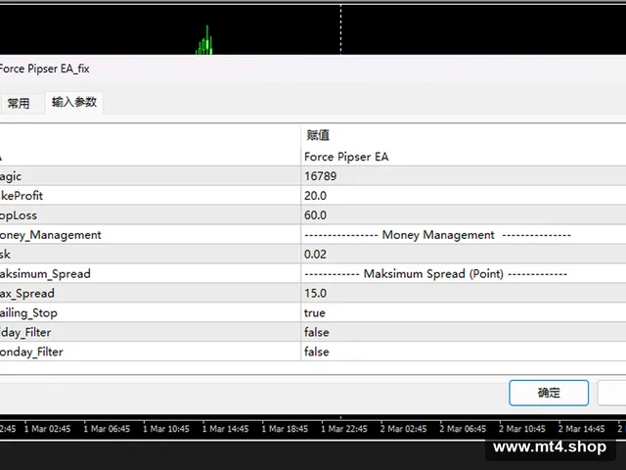This screenshot has height=470, width=626.
Task: Select the Friday_Filter parameter name
Action: pos(25,333)
